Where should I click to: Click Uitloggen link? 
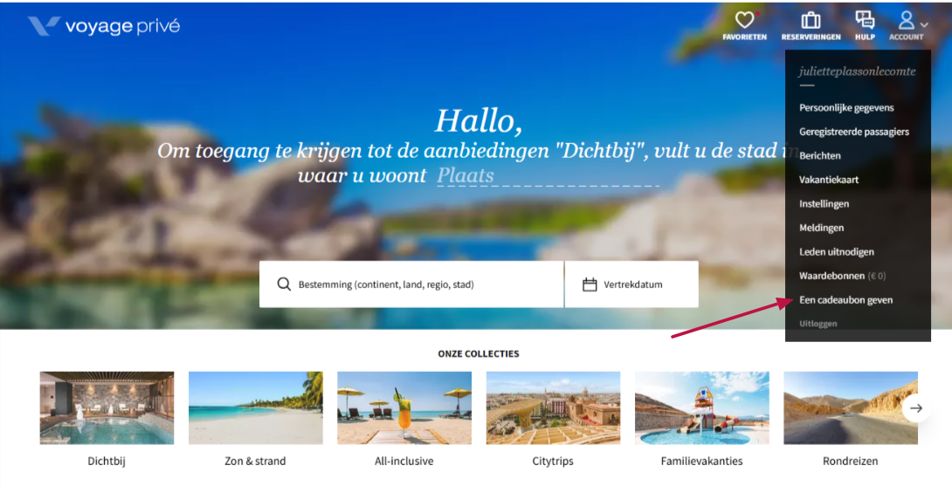pos(817,324)
